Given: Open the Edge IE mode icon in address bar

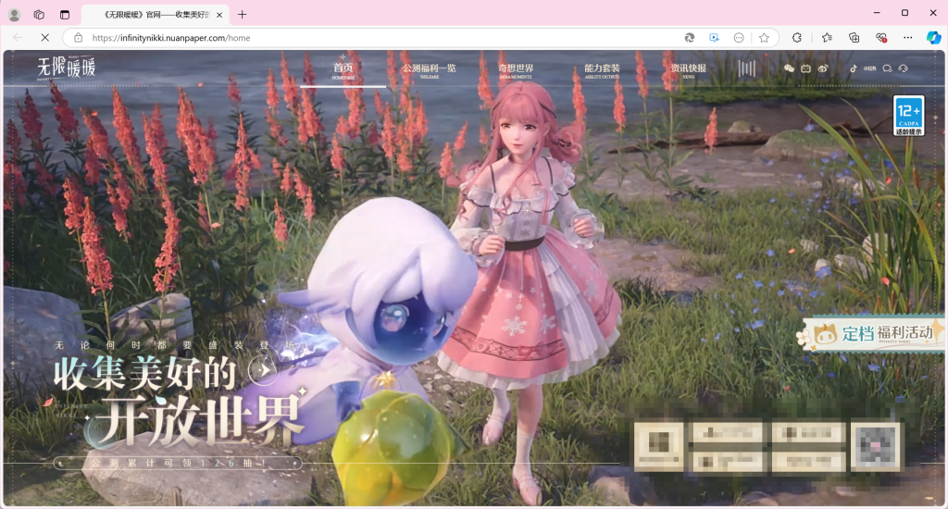Looking at the screenshot, I should [x=689, y=37].
